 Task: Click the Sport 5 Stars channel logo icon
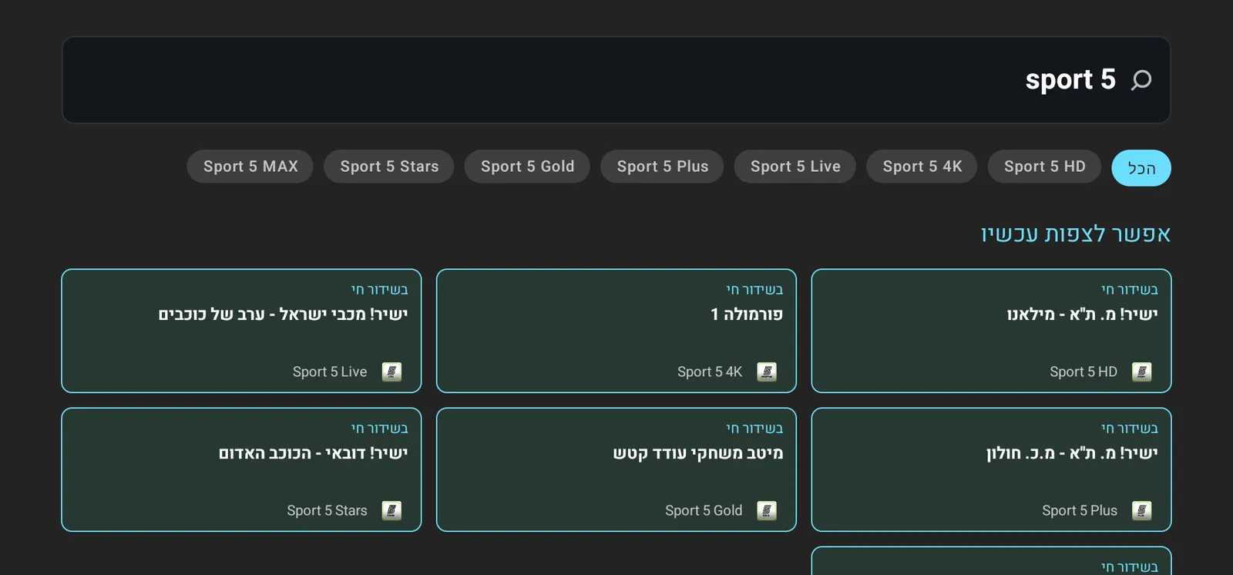click(x=391, y=511)
